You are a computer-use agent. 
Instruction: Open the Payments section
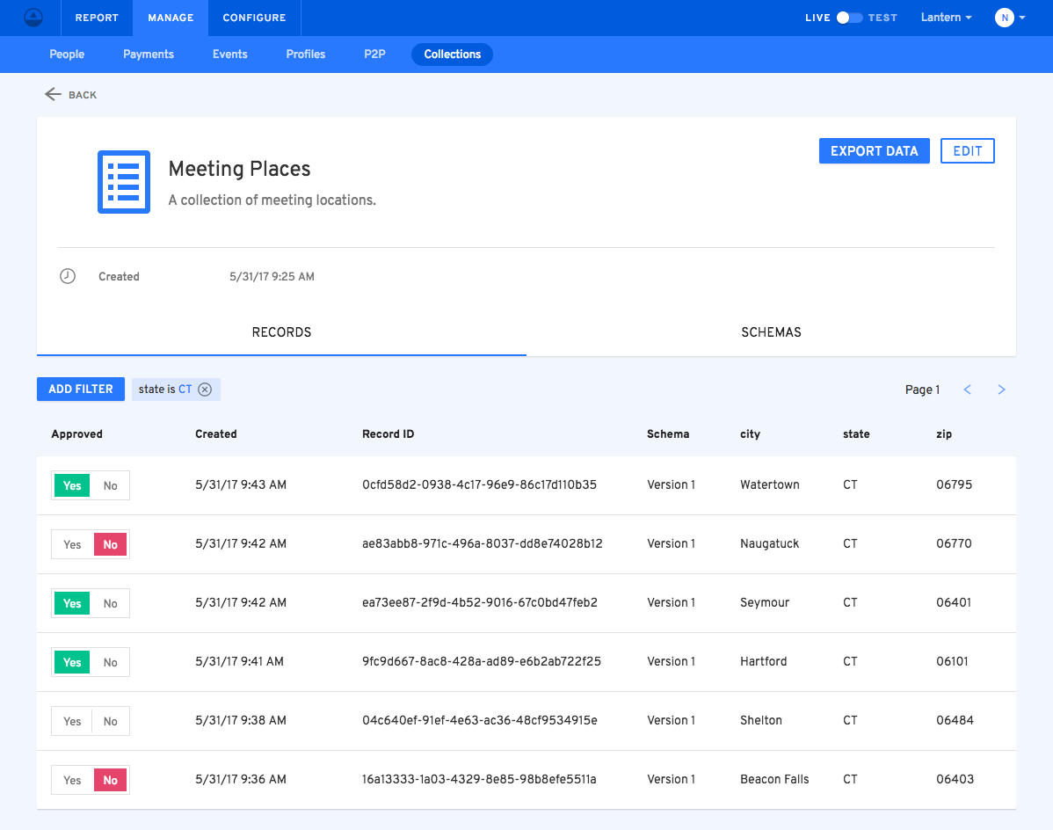point(149,55)
